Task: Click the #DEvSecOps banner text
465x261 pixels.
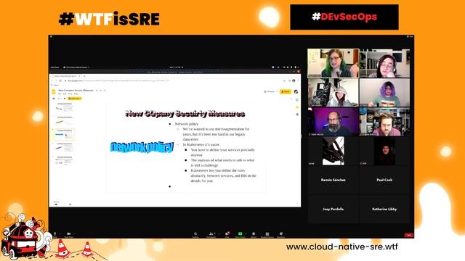Action: click(344, 17)
